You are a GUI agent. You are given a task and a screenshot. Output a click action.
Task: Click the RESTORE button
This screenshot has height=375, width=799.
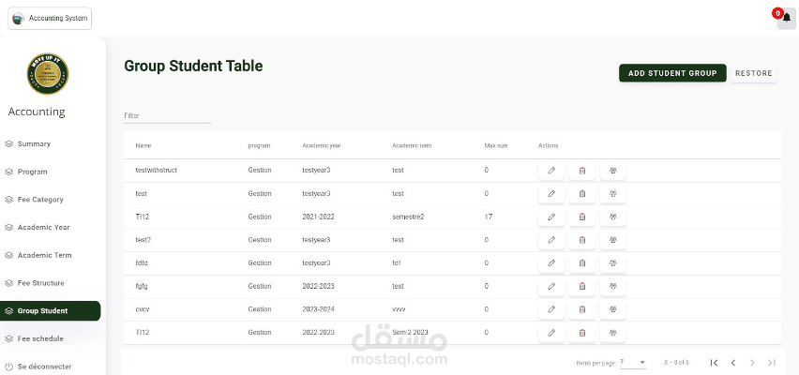pos(754,73)
